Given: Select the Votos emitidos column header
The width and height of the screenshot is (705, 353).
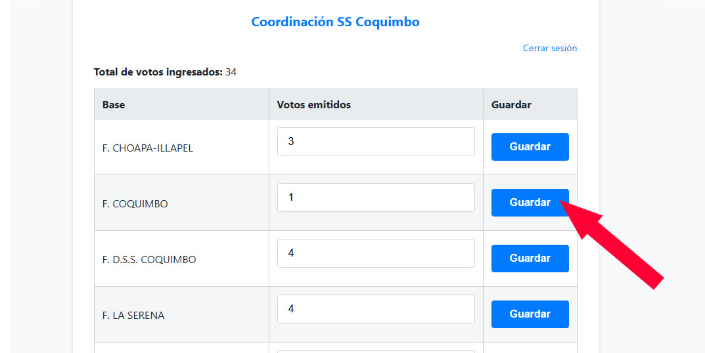Looking at the screenshot, I should [x=313, y=105].
